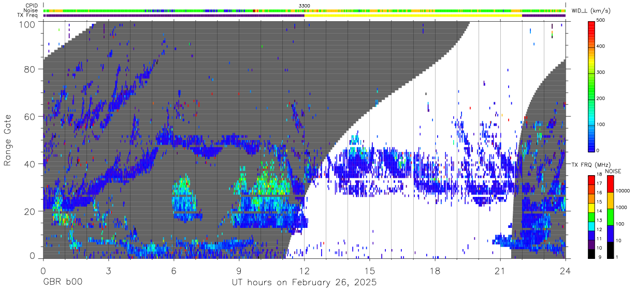Click the x-axis tick label 9
The height and width of the screenshot is (293, 636).
pos(239,270)
